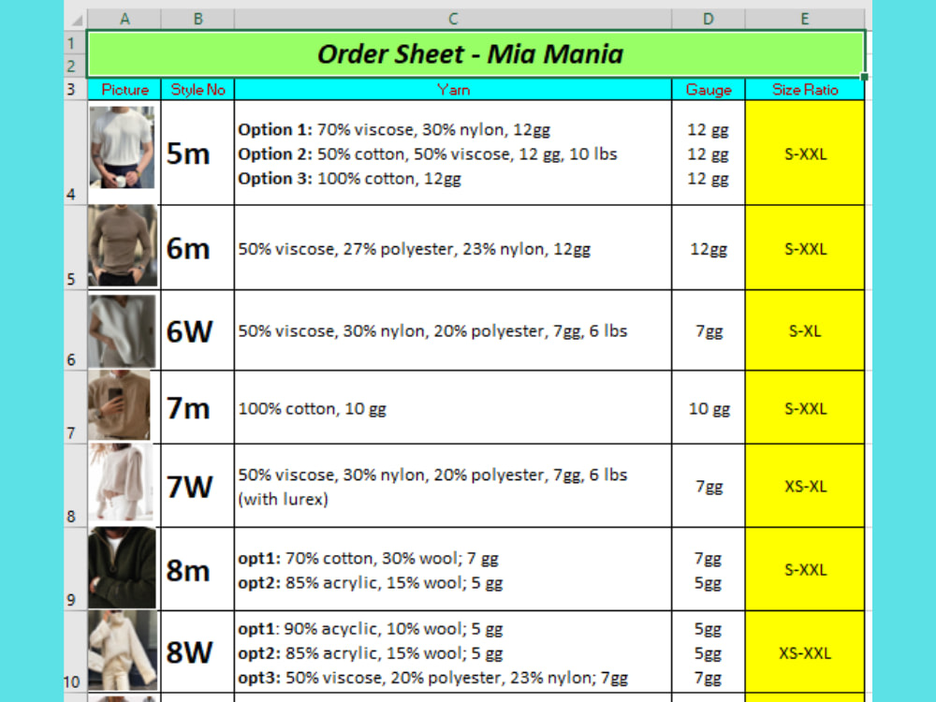Click the Gauge header cell
The height and width of the screenshot is (702, 936).
pos(708,90)
